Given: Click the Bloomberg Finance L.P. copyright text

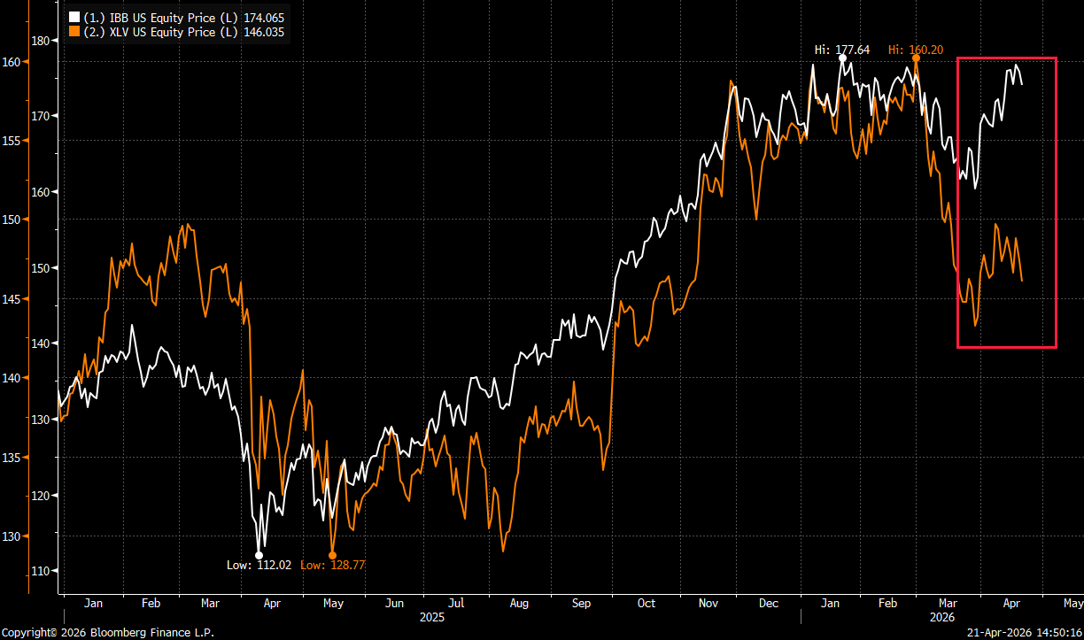Looking at the screenshot, I should [x=107, y=633].
